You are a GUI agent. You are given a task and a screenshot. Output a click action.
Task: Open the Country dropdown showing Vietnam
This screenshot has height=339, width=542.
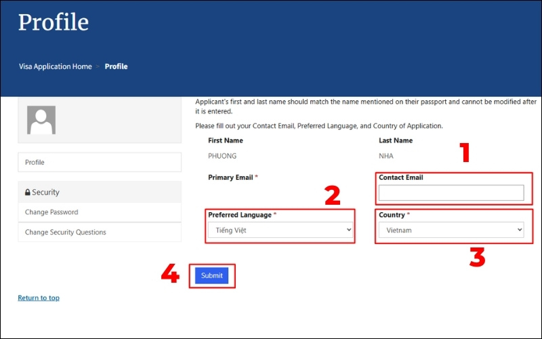pyautogui.click(x=451, y=231)
